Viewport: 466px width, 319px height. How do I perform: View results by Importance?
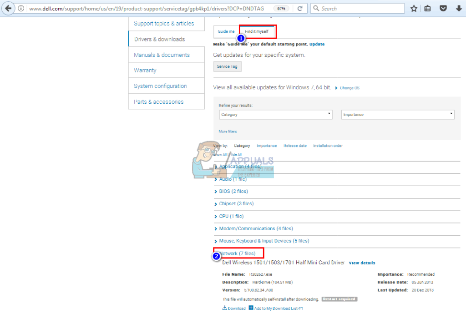pos(267,146)
